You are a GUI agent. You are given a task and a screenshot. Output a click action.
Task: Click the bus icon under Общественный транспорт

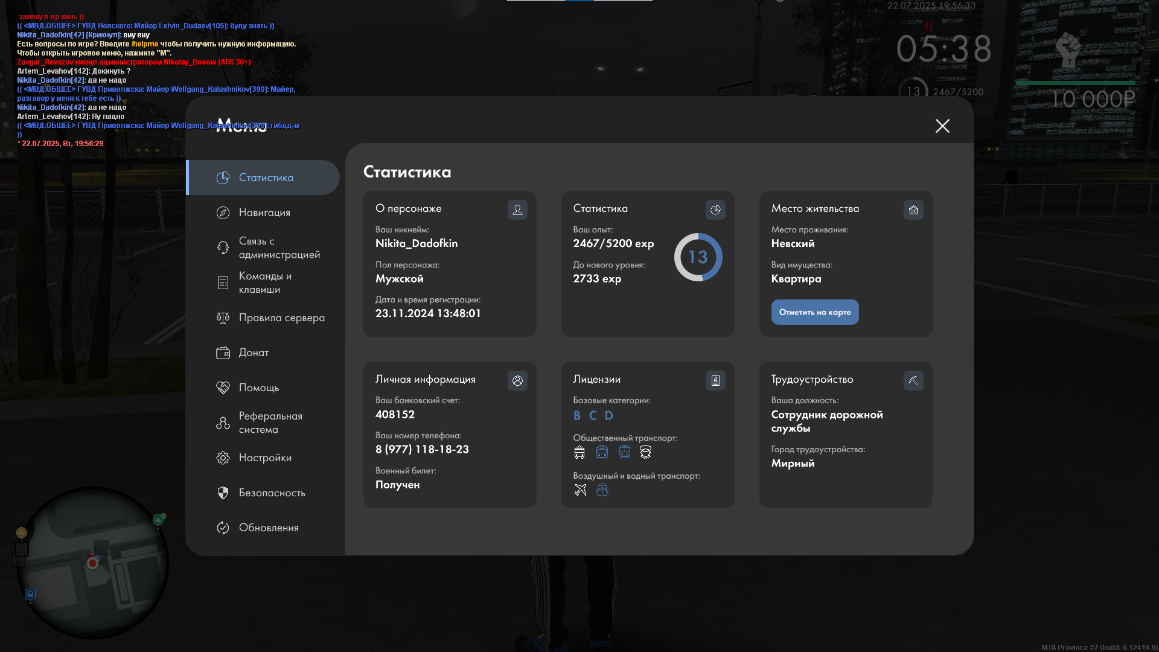coord(579,452)
